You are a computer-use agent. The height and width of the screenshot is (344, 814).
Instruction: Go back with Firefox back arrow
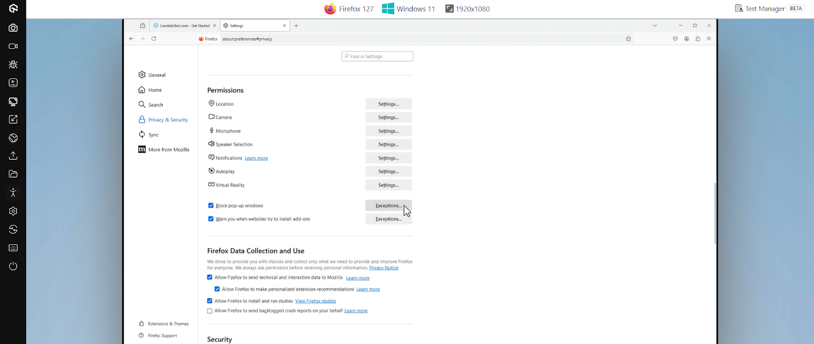tap(131, 39)
